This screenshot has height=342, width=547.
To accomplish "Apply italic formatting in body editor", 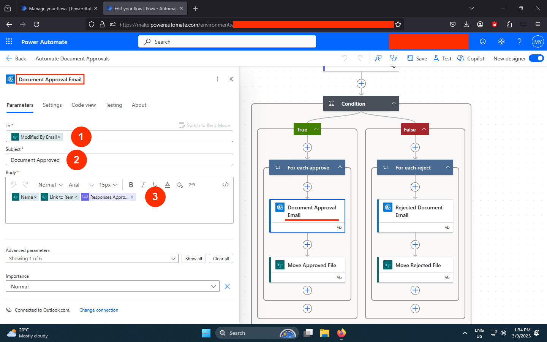I will [143, 185].
